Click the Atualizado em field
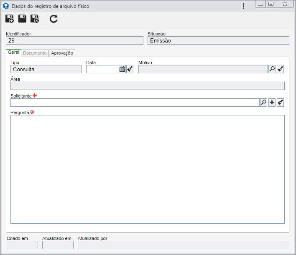 [x=58, y=245]
